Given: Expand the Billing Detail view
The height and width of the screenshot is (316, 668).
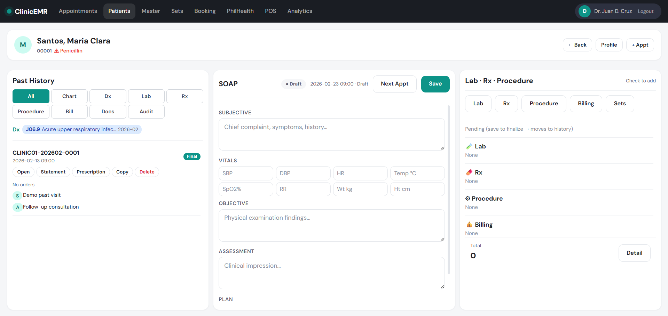Looking at the screenshot, I should (634, 253).
